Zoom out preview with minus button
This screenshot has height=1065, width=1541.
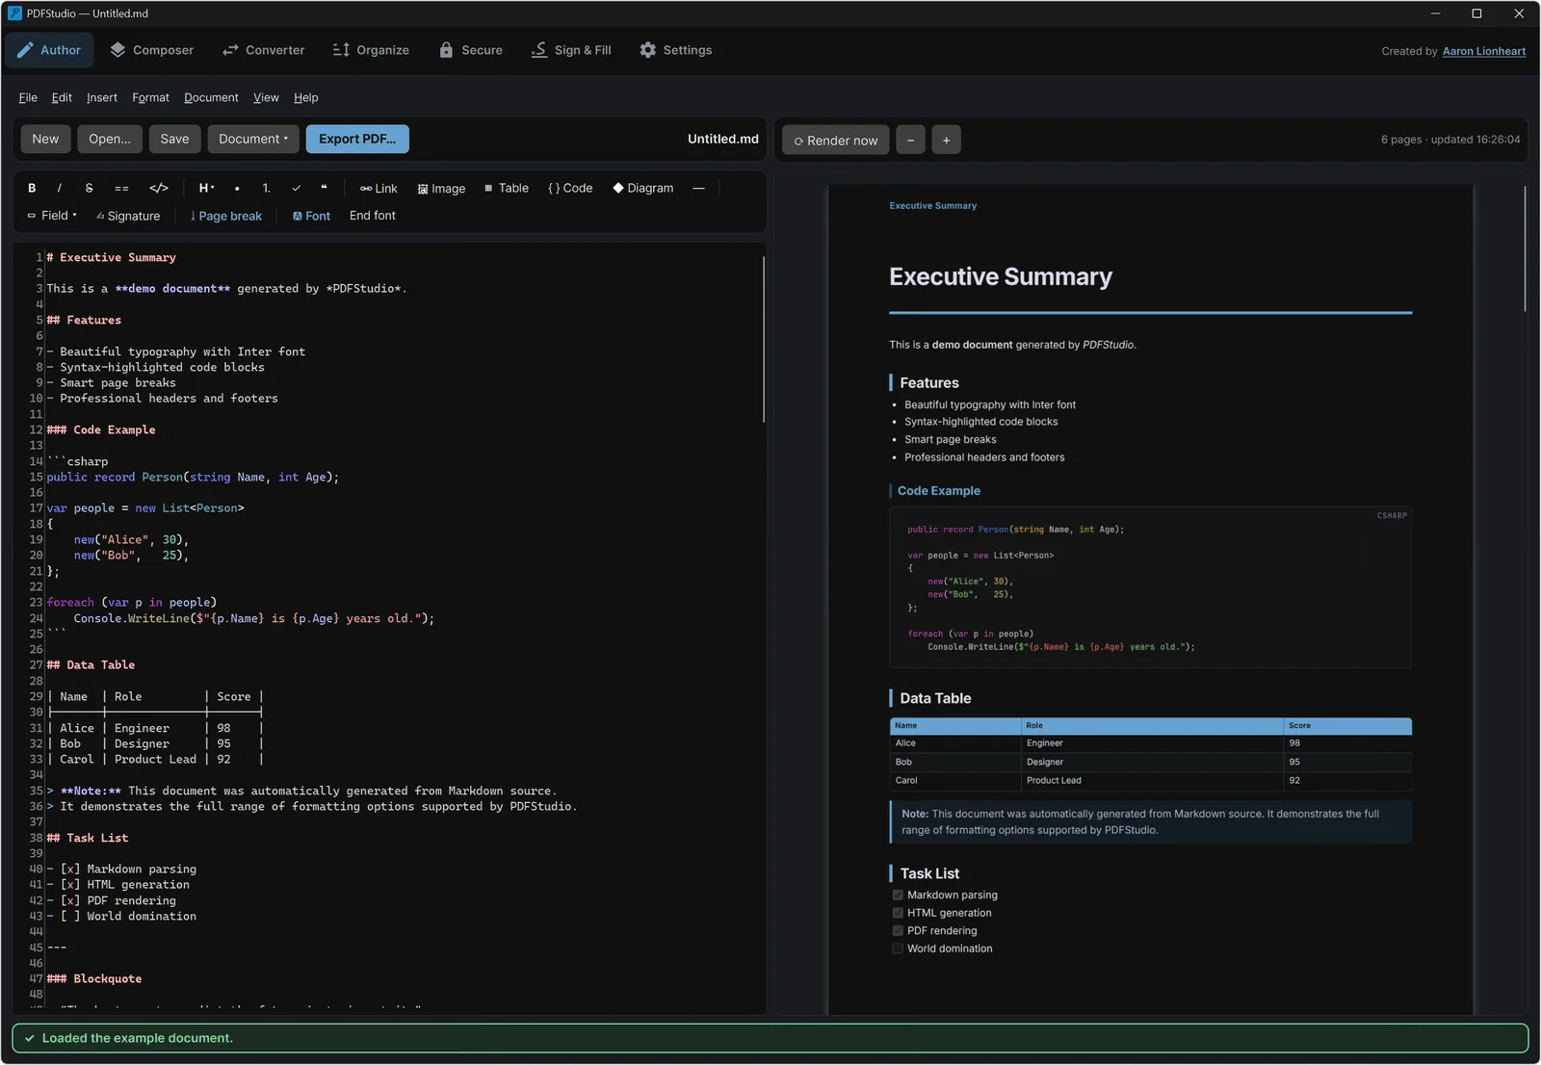[911, 140]
